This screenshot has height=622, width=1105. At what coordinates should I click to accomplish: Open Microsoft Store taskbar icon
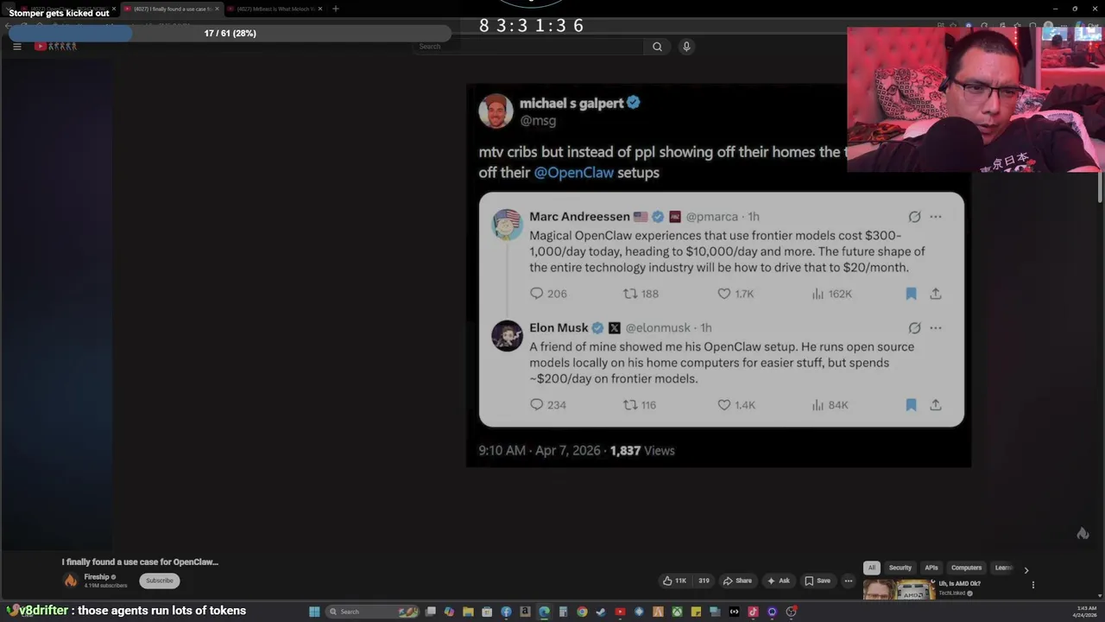(487, 612)
